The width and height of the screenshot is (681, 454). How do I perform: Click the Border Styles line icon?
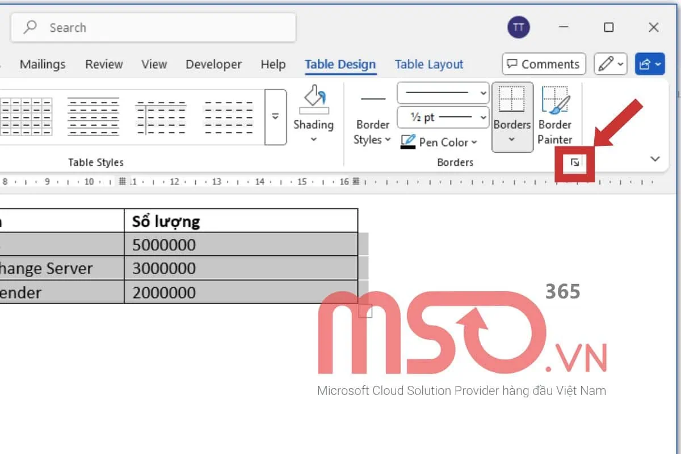(373, 99)
